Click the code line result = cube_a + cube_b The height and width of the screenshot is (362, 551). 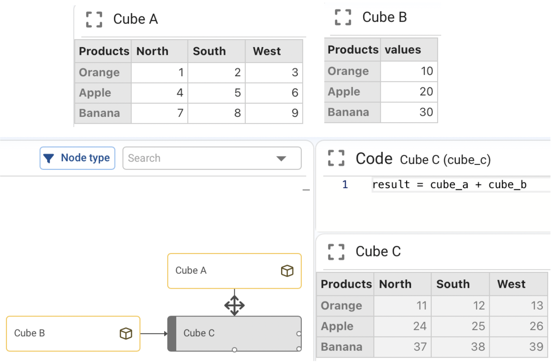pyautogui.click(x=449, y=185)
